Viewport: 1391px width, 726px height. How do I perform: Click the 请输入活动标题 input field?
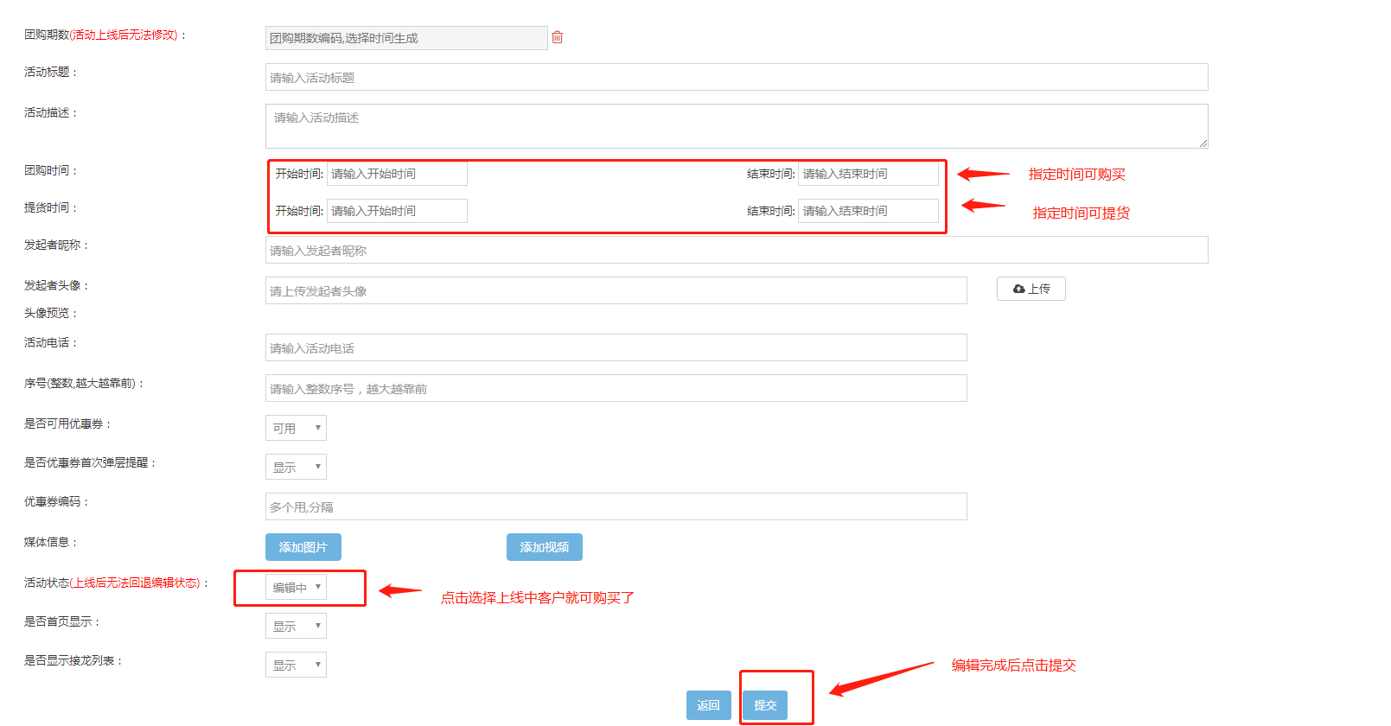pyautogui.click(x=737, y=77)
